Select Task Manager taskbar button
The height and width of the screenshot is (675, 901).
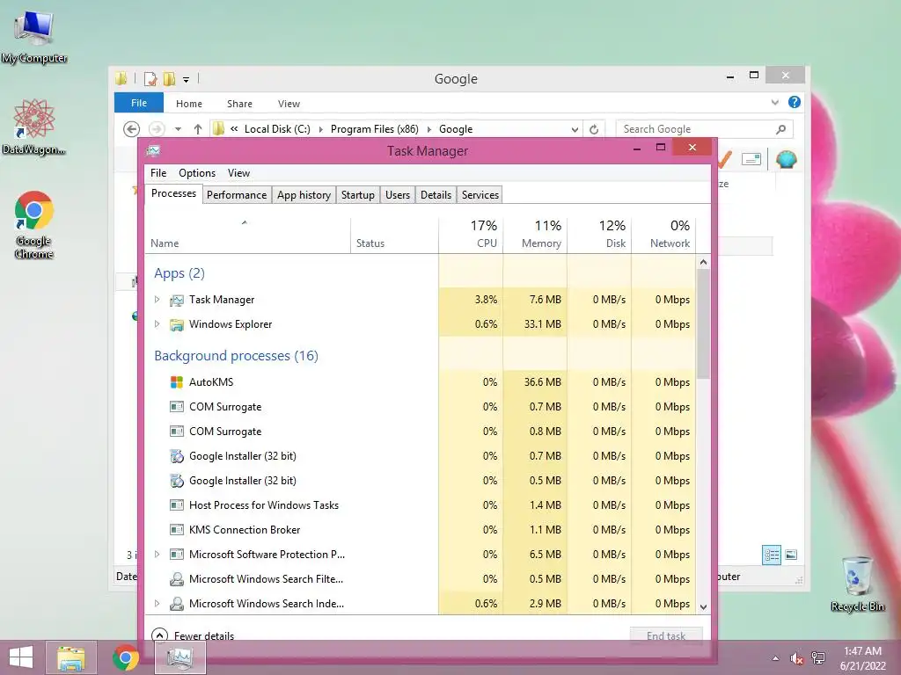click(x=179, y=657)
